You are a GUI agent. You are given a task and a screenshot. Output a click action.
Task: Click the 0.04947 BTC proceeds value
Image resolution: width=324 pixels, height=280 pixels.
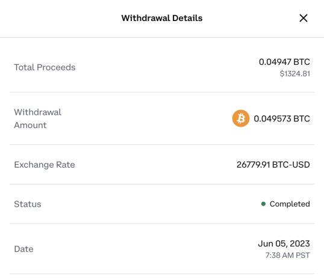coord(284,62)
